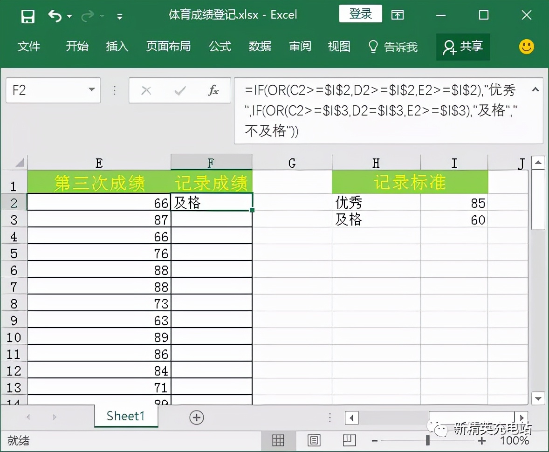Click the 告诉我 lightbulb search icon

(x=373, y=47)
